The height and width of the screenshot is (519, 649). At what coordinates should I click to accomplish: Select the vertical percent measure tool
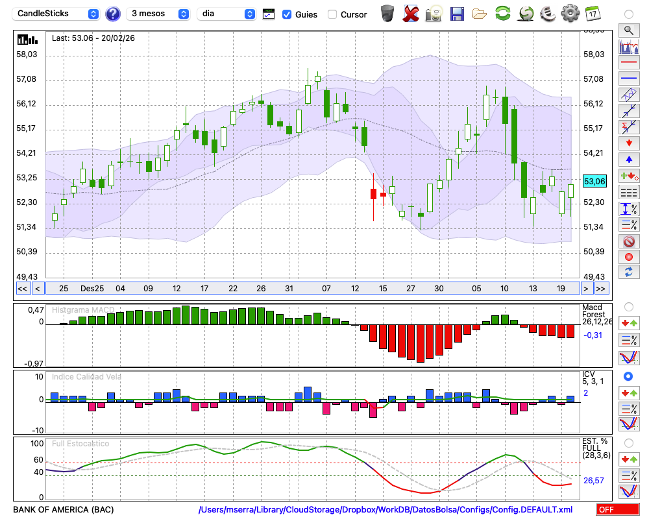(629, 208)
